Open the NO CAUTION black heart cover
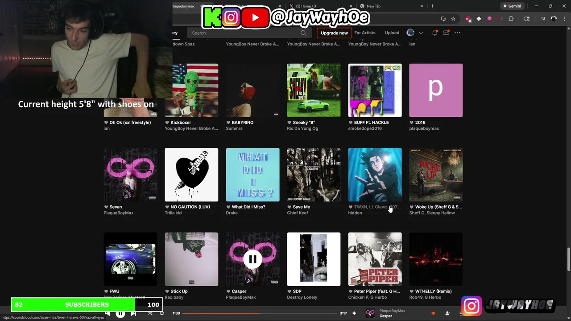This screenshot has height=321, width=571. click(x=191, y=175)
